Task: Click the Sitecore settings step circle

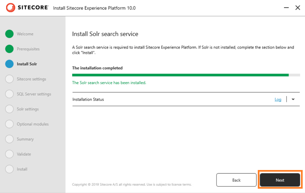Action: pyautogui.click(x=9, y=79)
